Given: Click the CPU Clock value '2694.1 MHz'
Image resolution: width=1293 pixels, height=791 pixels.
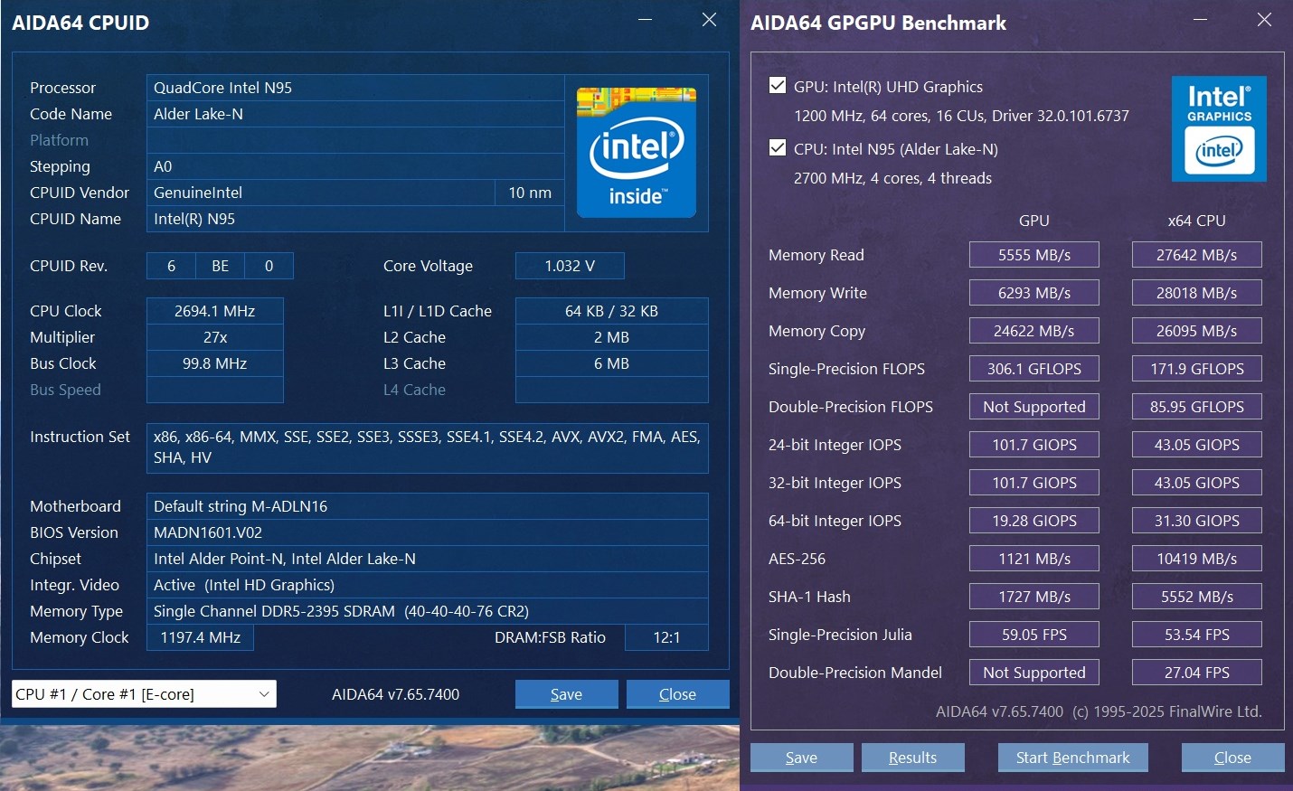Looking at the screenshot, I should point(215,311).
